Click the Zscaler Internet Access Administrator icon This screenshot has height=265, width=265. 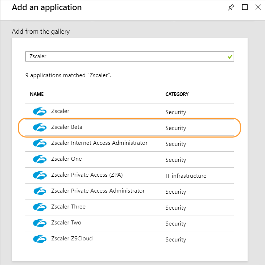[40, 143]
